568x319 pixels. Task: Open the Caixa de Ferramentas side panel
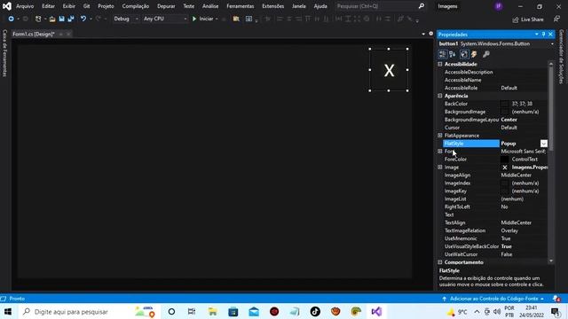coord(4,53)
